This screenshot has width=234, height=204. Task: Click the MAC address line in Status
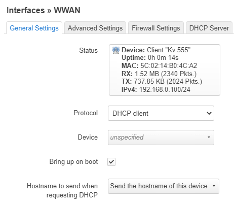[159, 65]
